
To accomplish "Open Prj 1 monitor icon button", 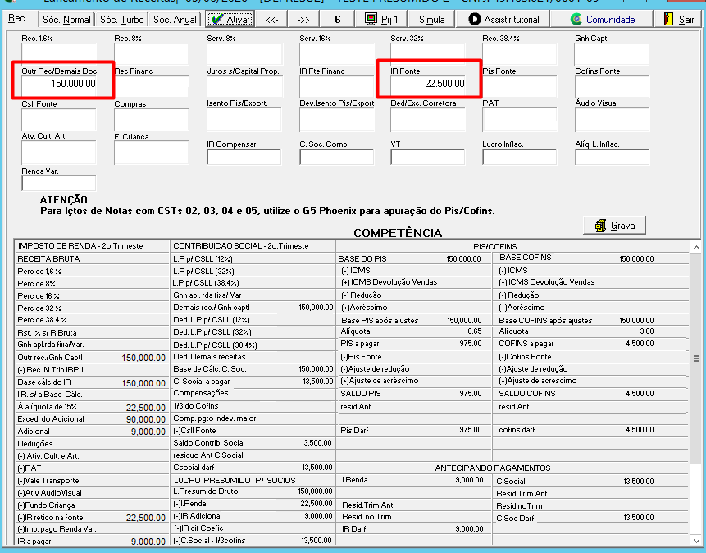I will click(381, 20).
